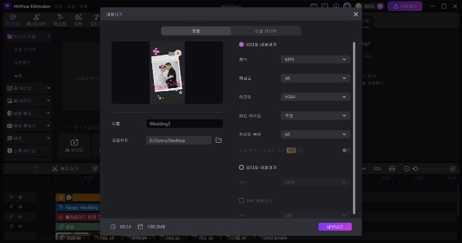The image size is (462, 243).
Task: Open the Media tab icon in top toolbar
Action: [x=13, y=17]
